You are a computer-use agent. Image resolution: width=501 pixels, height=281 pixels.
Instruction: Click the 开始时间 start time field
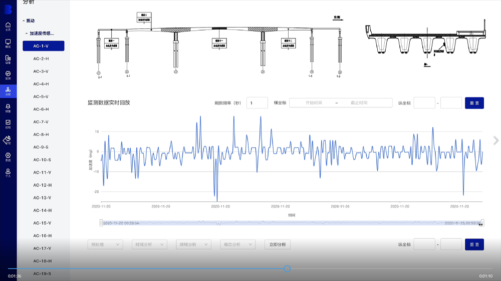(x=313, y=102)
